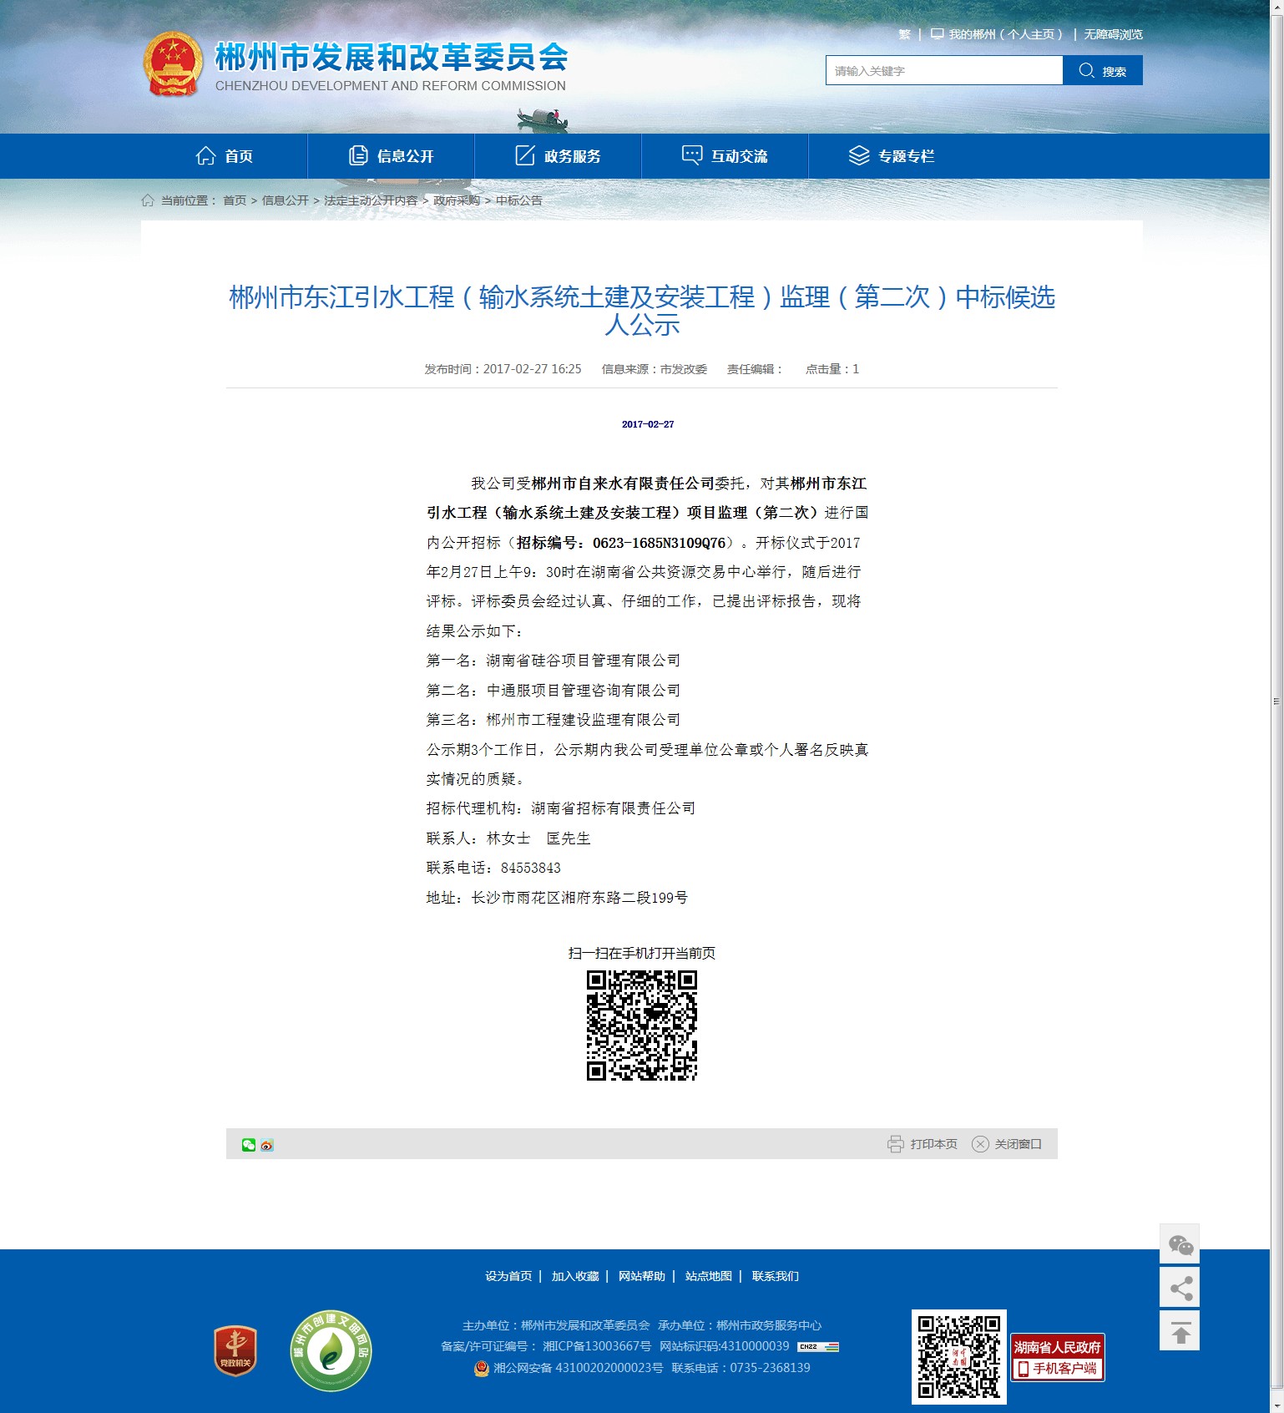Viewport: 1284px width, 1413px height.
Task: Click the article headline text
Action: pos(642,310)
